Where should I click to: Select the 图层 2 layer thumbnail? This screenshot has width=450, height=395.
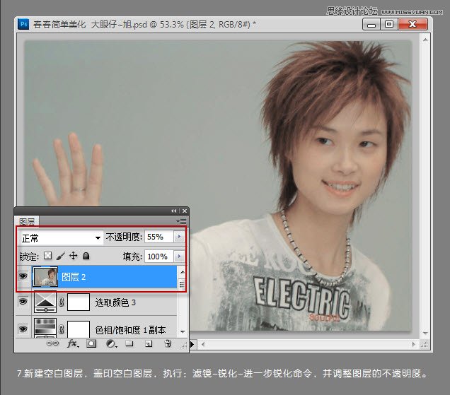[45, 276]
